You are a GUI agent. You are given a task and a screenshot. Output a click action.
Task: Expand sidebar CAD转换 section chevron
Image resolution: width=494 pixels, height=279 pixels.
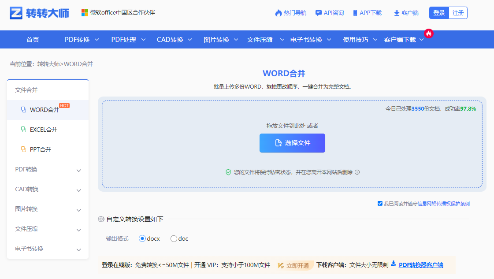point(79,190)
